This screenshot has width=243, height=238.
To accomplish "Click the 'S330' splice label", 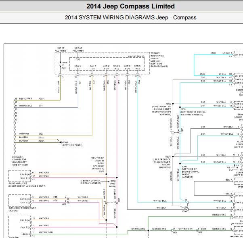I will [x=113, y=181].
